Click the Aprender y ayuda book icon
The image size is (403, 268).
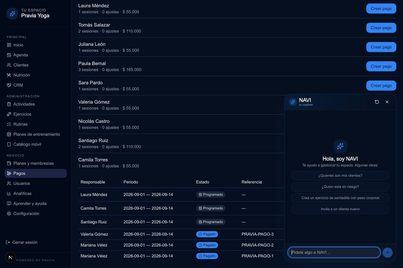tap(9, 204)
